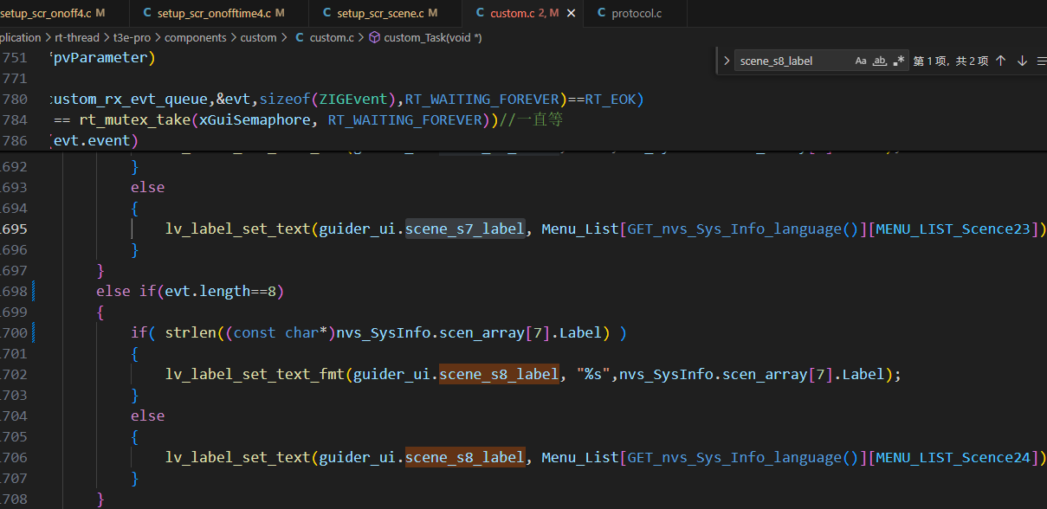The height and width of the screenshot is (509, 1047).
Task: Click the find in selection icon
Action: click(x=1040, y=61)
